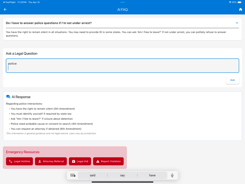
Task: Click the AI Response chat bubble icon
Action: pyautogui.click(x=8, y=97)
